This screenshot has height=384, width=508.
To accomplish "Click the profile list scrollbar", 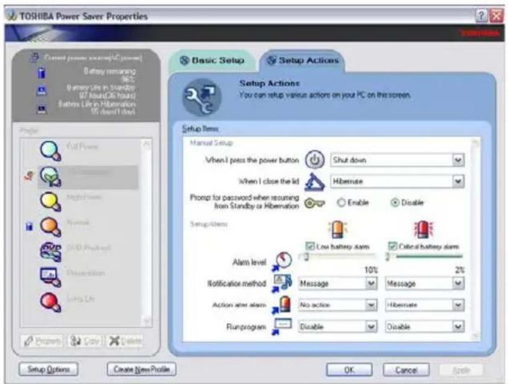I will click(x=147, y=233).
